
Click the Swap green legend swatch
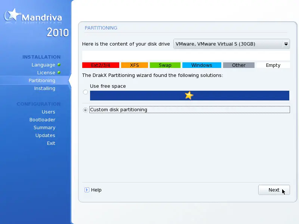[x=165, y=65]
